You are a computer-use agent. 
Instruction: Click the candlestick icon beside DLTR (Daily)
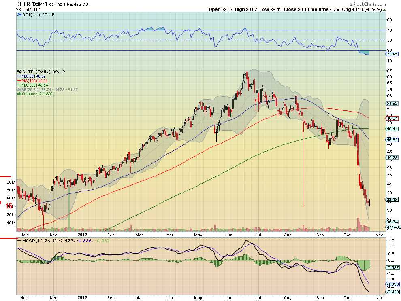(x=19, y=72)
